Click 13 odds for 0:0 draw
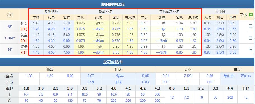 coord(172,98)
